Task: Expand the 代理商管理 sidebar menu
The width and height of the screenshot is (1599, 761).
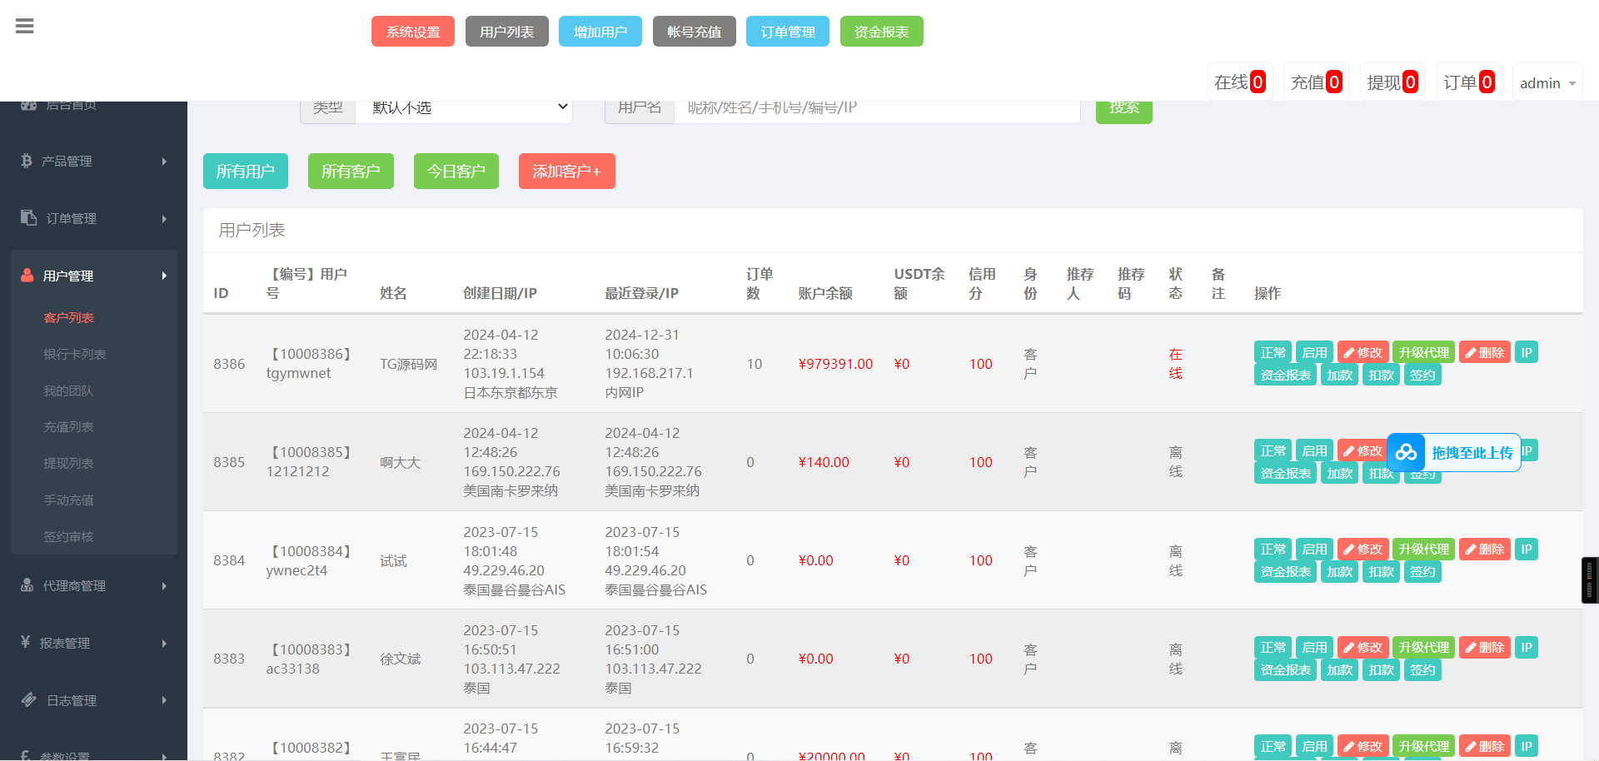Action: (x=94, y=585)
